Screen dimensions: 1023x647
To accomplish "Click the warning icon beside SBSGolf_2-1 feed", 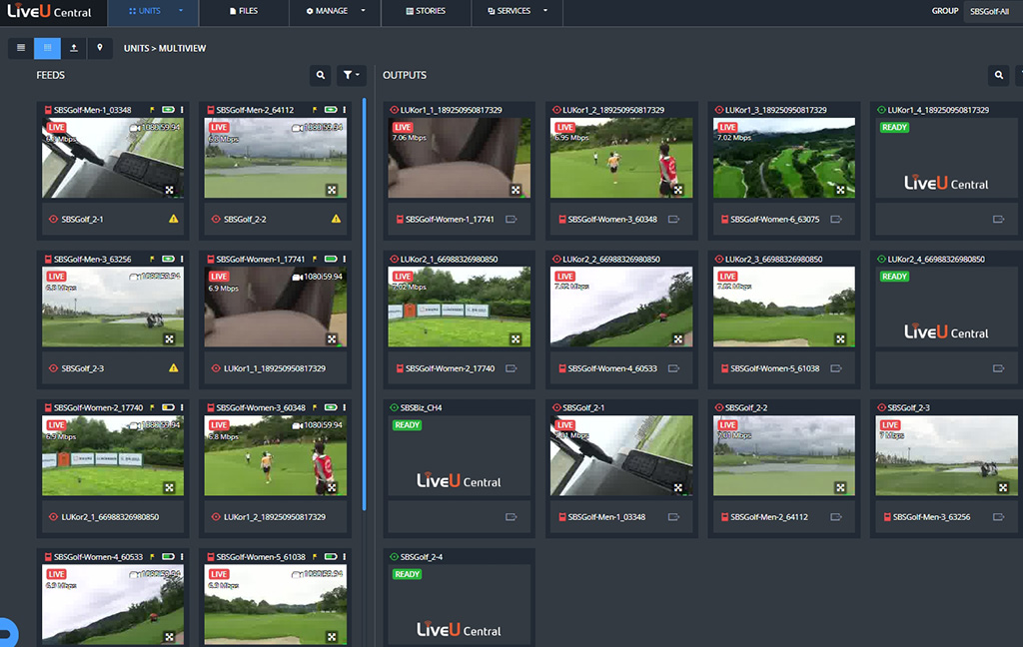I will click(174, 219).
